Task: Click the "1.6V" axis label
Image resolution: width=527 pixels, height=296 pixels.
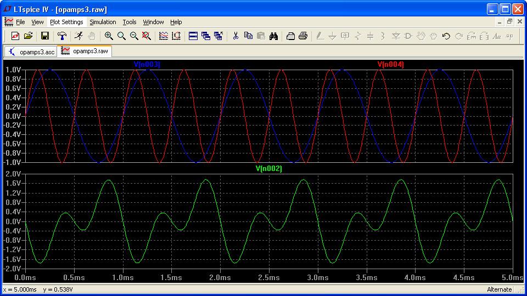Action: click(x=13, y=183)
